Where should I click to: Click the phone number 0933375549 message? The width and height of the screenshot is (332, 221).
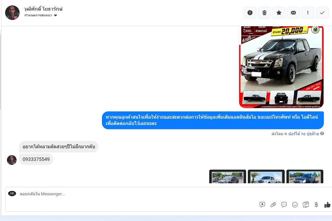tap(36, 159)
